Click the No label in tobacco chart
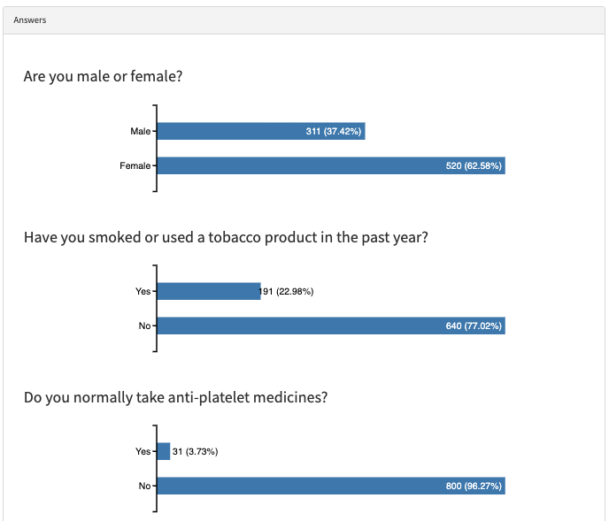Screen dimensions: 609x521 144,326
